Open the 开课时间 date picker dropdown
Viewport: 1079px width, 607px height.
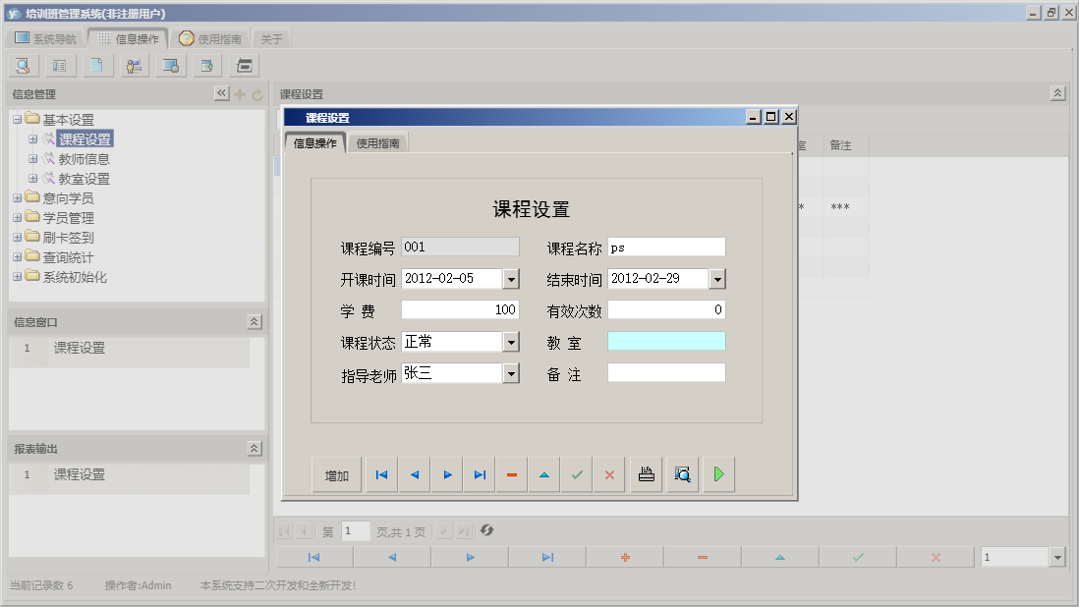pyautogui.click(x=510, y=279)
